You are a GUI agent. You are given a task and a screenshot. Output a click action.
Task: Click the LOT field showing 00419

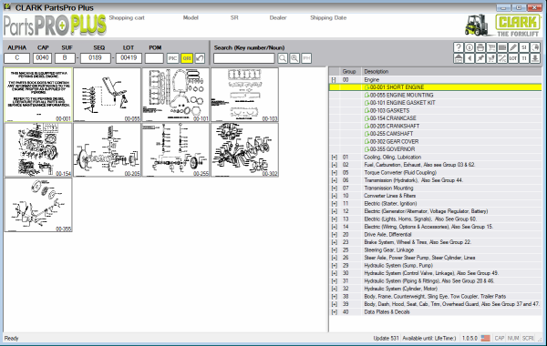coord(129,58)
